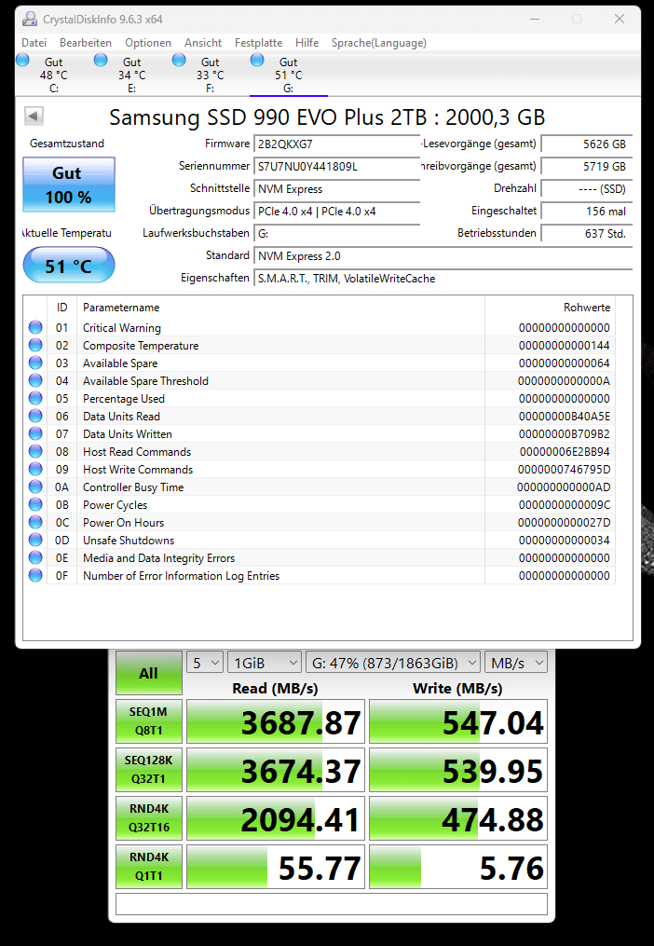Viewport: 654px width, 946px height.
Task: Select drive C: health status orb
Action: click(22, 60)
